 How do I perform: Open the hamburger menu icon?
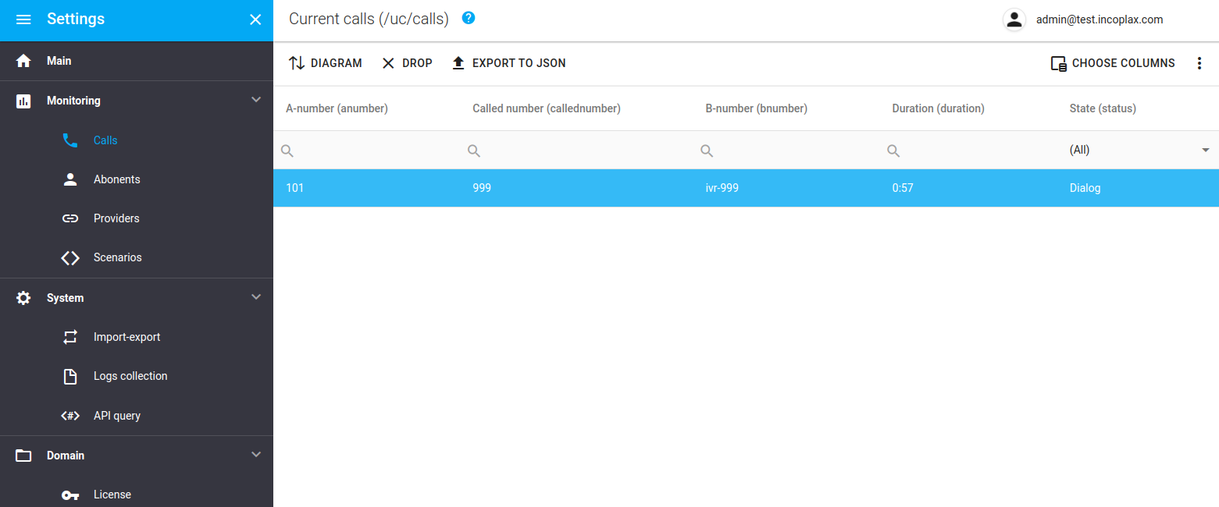(x=23, y=19)
